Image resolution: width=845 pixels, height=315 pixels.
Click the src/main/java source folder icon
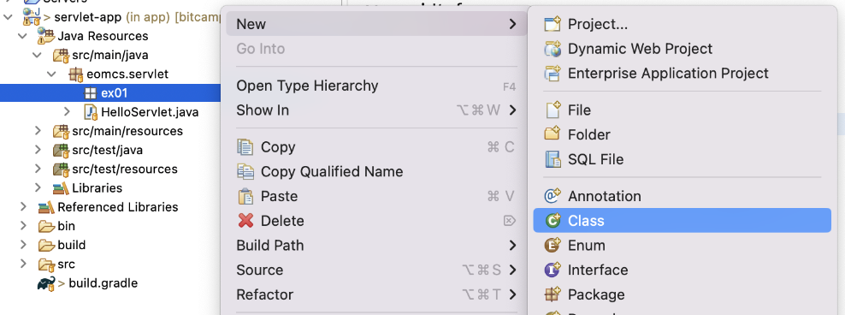pos(61,55)
